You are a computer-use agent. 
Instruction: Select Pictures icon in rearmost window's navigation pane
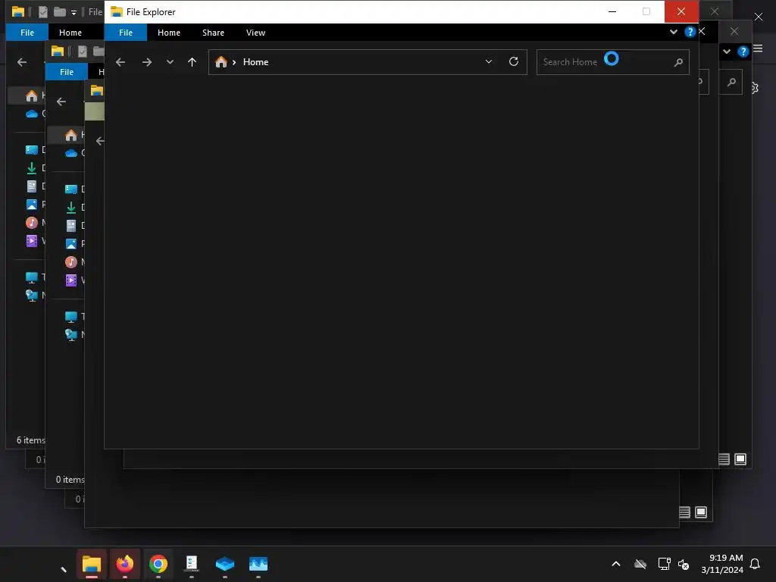point(32,205)
